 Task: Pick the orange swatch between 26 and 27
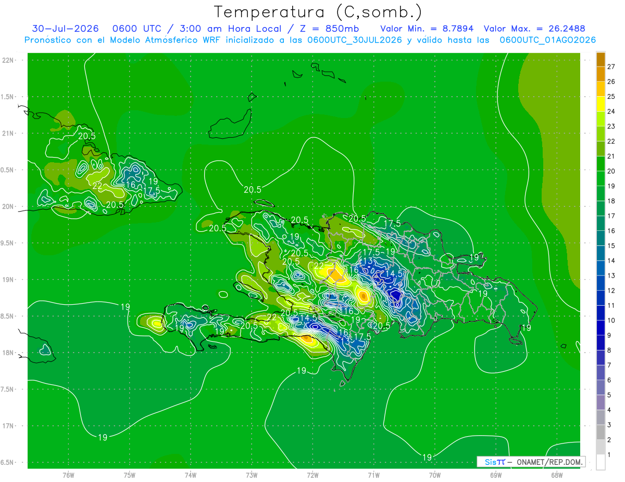pos(601,74)
